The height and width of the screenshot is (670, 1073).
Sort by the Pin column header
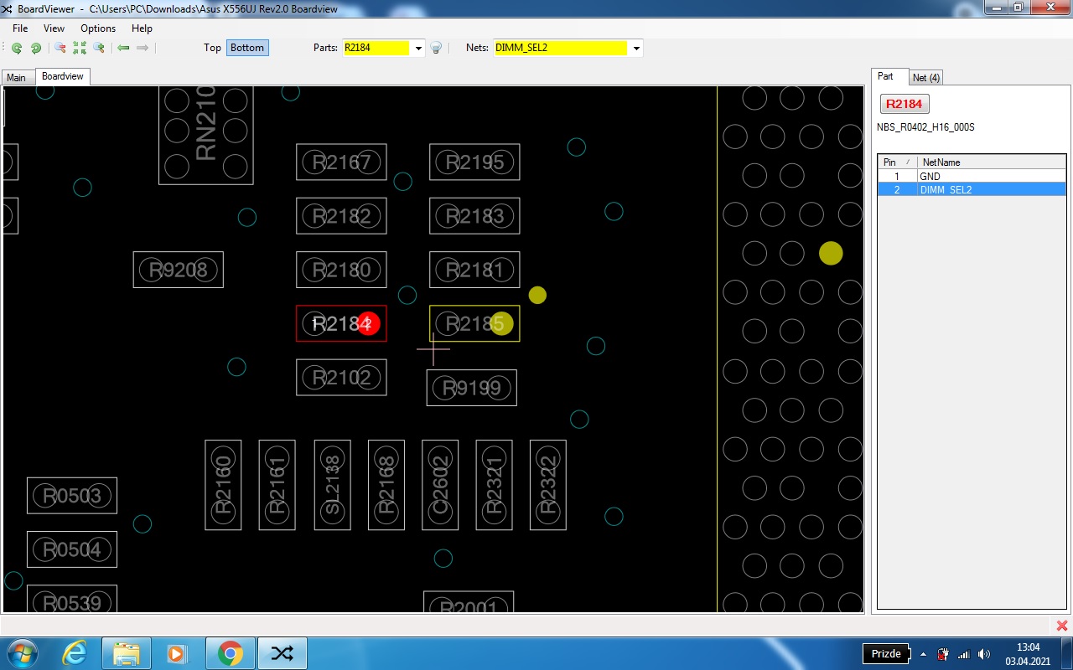click(x=896, y=162)
